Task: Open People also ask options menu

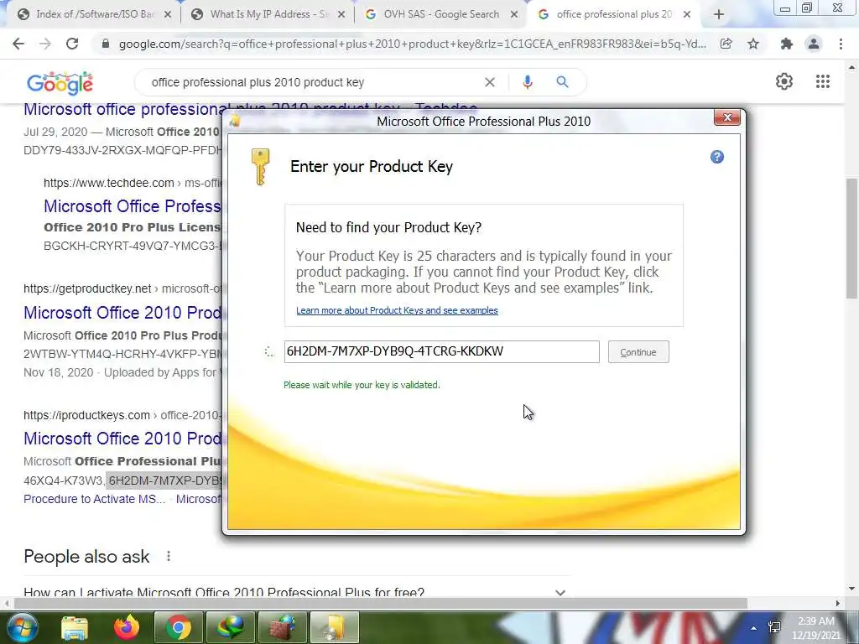Action: tap(168, 557)
